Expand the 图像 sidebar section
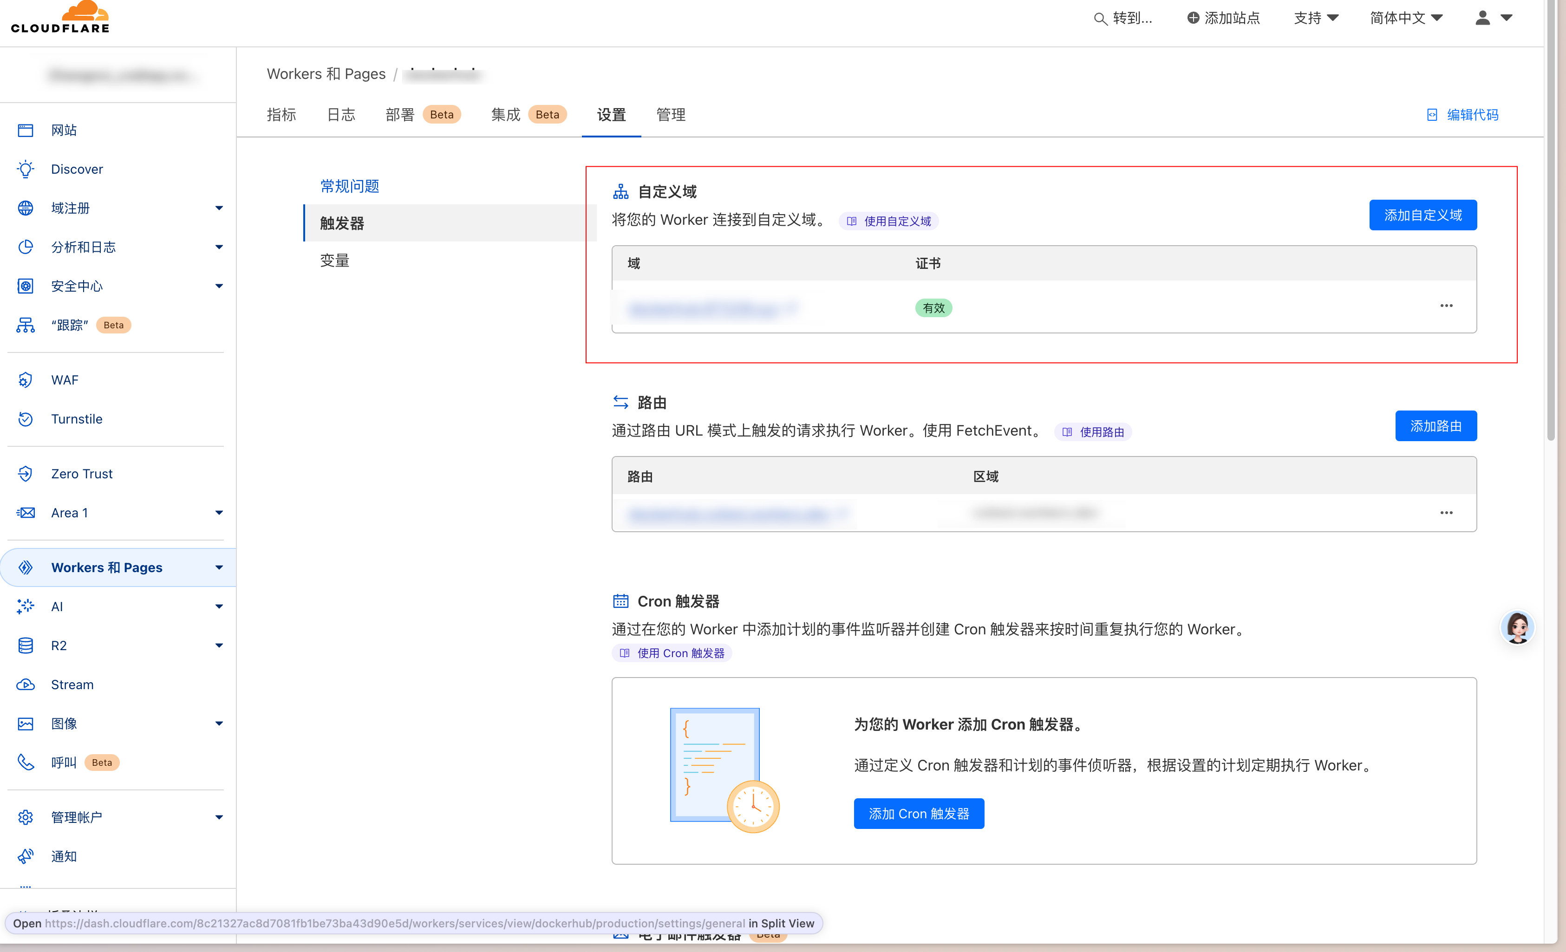 pos(219,724)
